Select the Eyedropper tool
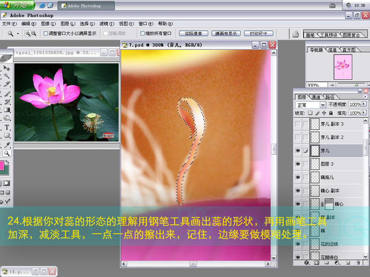The width and height of the screenshot is (370, 277). (6, 145)
